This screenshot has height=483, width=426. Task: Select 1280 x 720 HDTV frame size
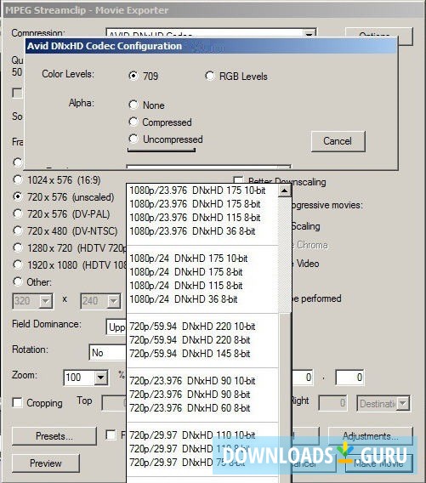18,247
